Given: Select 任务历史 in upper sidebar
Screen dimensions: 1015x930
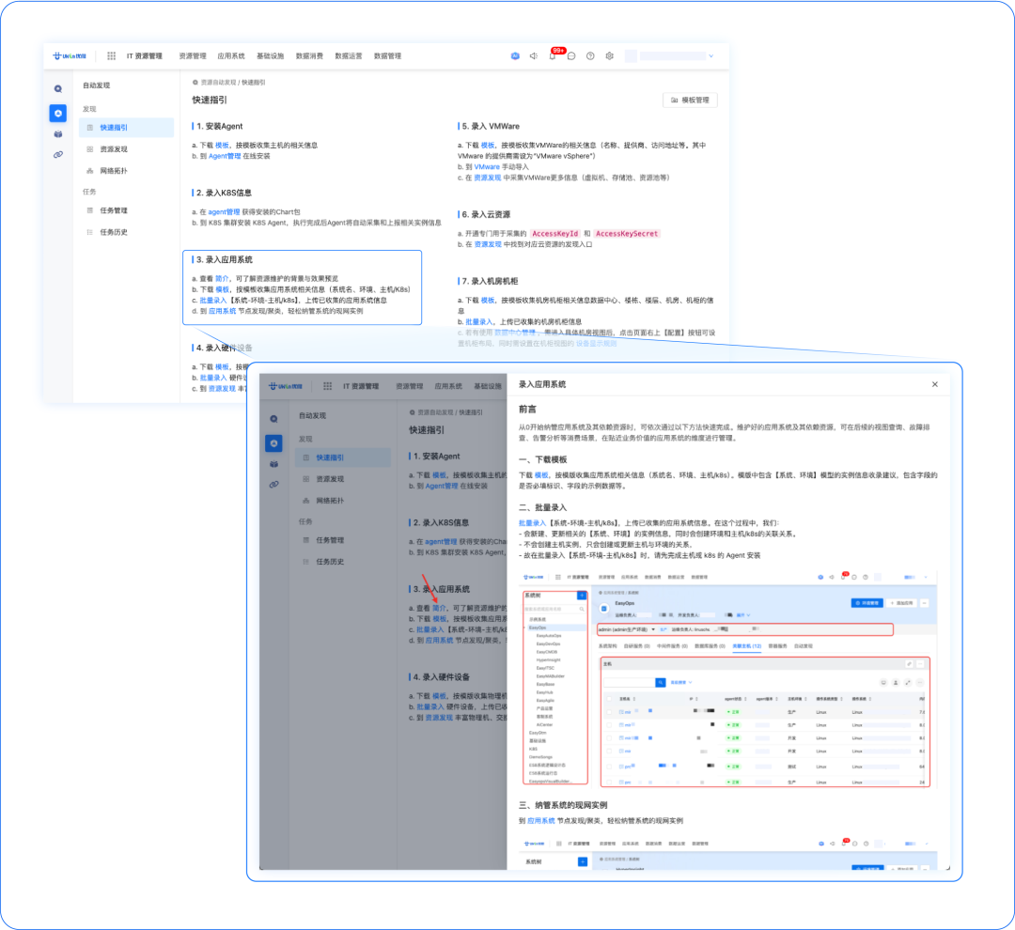Looking at the screenshot, I should point(126,232).
